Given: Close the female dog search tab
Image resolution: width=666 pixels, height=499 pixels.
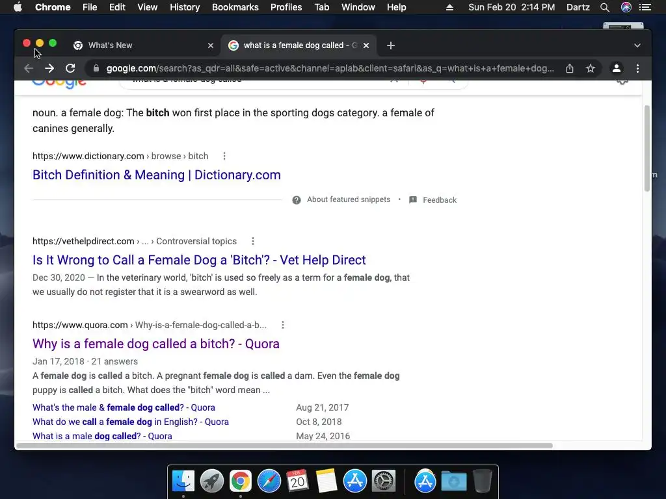Looking at the screenshot, I should [366, 45].
